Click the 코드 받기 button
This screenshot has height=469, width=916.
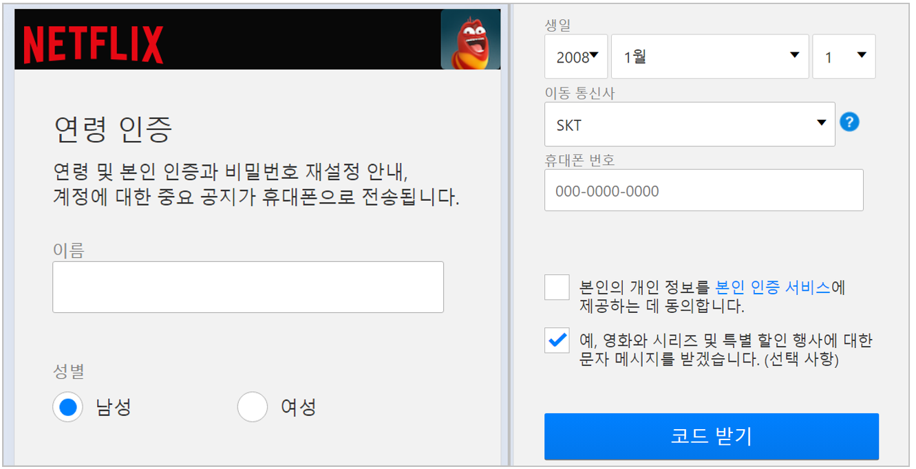click(712, 436)
